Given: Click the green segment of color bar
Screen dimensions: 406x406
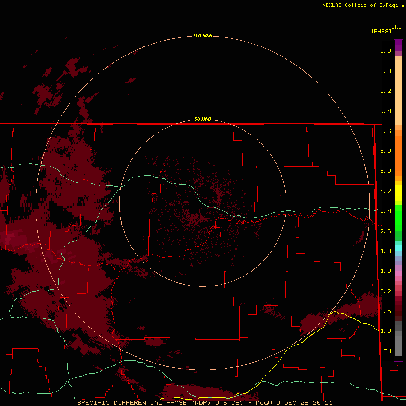Looking at the screenshot, I should 398,217.
